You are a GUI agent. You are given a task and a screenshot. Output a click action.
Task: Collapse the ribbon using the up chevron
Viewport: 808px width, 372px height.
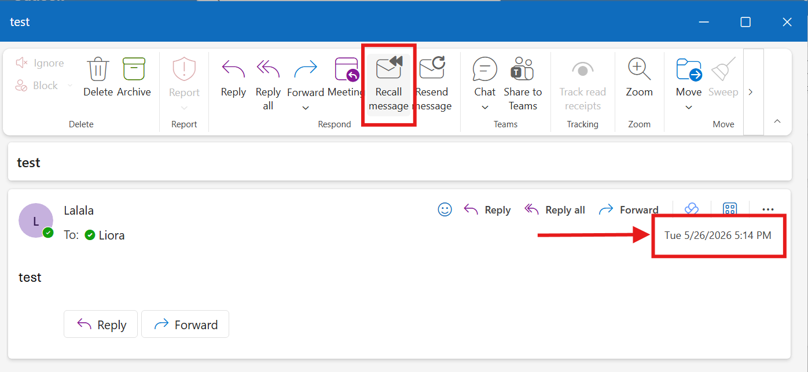777,121
